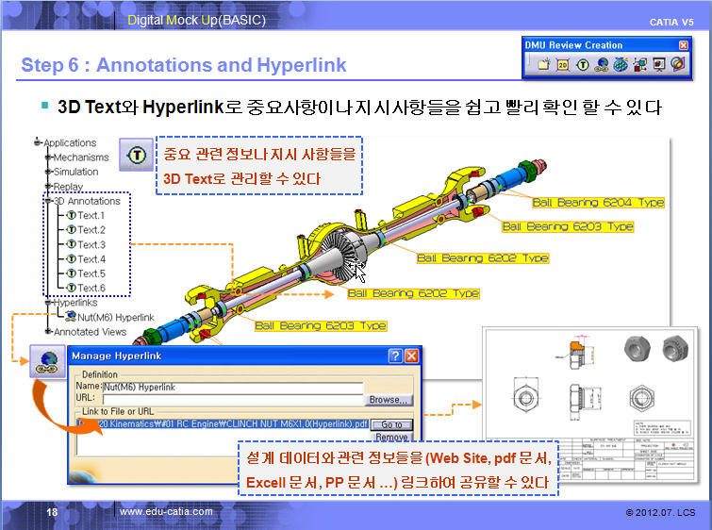712x530 pixels.
Task: Click Hyperlink globe icon in DMU toolbar
Action: (x=602, y=64)
